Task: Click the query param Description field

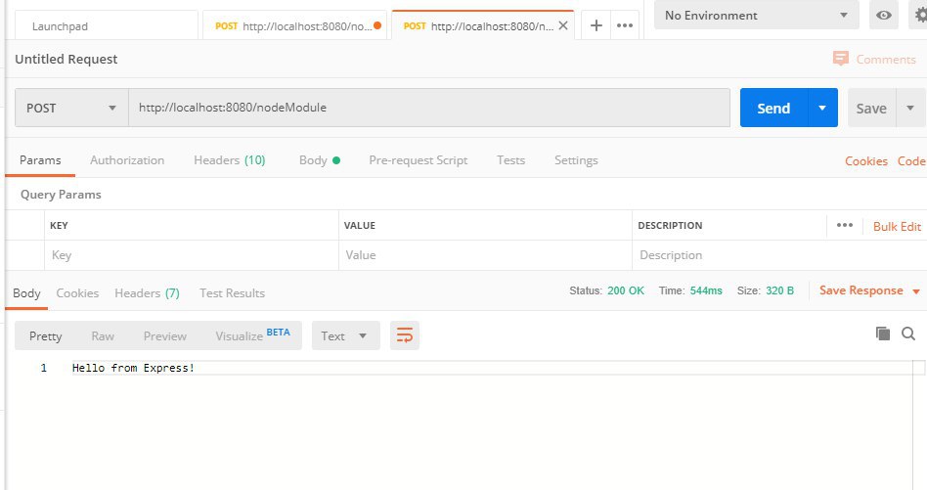Action: (779, 255)
